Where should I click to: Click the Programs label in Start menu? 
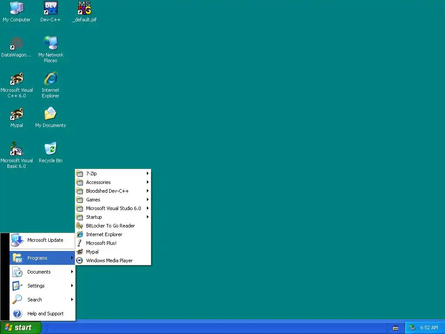click(37, 258)
